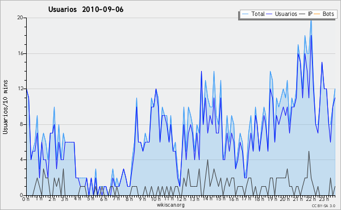Click the y-axis label 'Usuarios/10 mins'

coord(6,107)
